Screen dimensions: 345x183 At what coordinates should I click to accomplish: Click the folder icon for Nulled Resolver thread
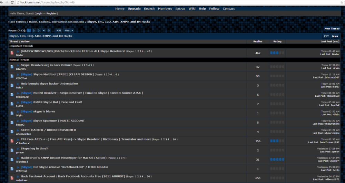[12, 95]
